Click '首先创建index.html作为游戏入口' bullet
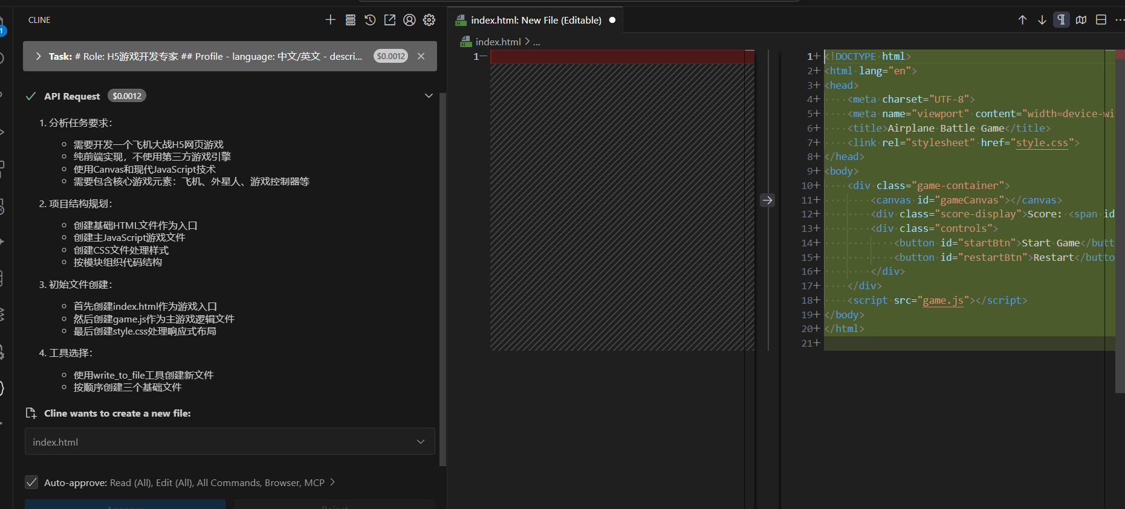 coord(145,306)
